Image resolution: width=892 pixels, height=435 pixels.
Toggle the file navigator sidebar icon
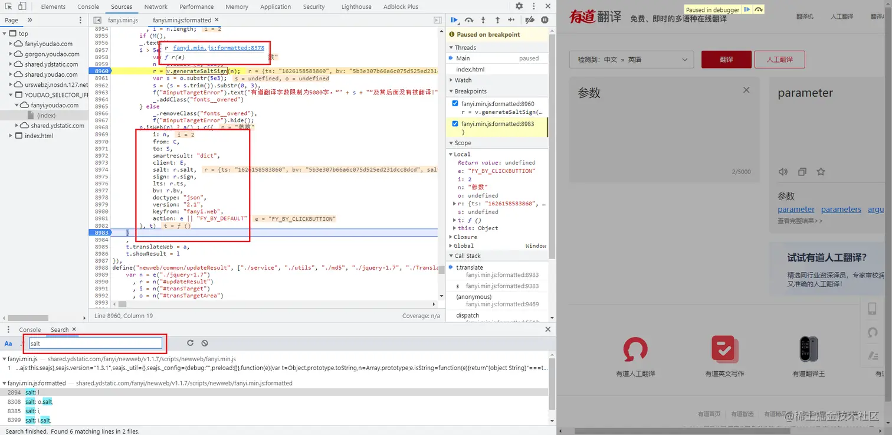pyautogui.click(x=98, y=20)
